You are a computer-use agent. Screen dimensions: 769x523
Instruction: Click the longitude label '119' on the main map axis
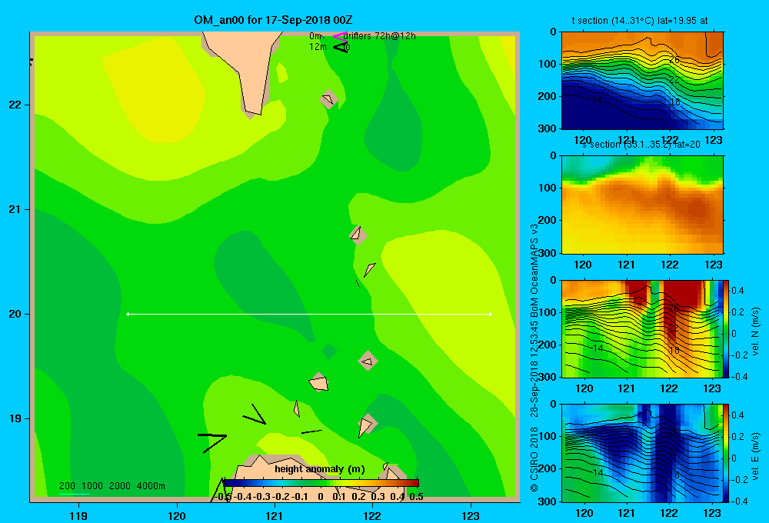point(78,515)
